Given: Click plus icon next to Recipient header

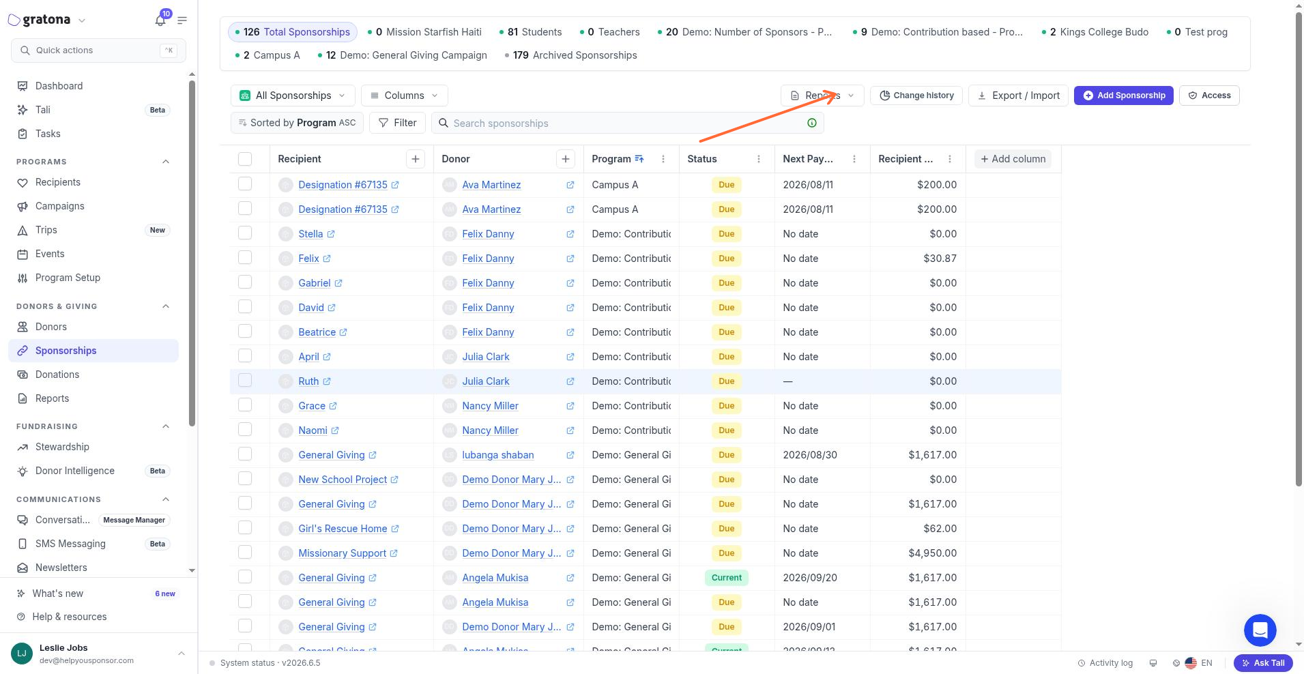Looking at the screenshot, I should [x=416, y=159].
